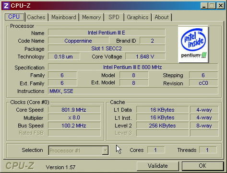Click the Name field Intel Pentium III E
The width and height of the screenshot is (227, 173).
(x=107, y=33)
